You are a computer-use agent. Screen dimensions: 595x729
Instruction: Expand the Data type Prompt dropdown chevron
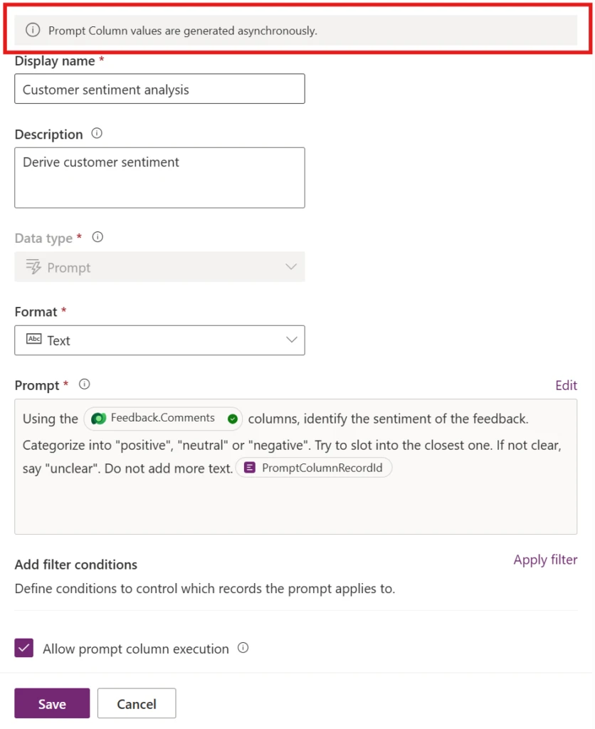click(x=291, y=267)
